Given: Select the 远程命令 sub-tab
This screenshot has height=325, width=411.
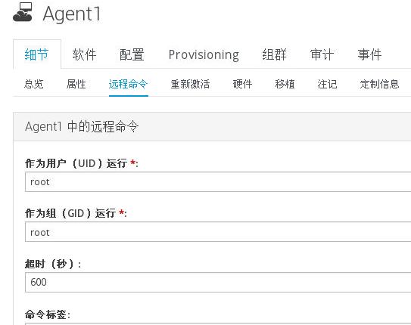Looking at the screenshot, I should tap(129, 84).
